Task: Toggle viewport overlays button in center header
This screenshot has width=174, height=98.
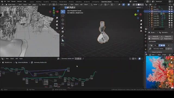Action: coord(129,5)
